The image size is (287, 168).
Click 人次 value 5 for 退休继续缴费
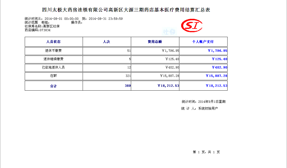[x=130, y=59]
